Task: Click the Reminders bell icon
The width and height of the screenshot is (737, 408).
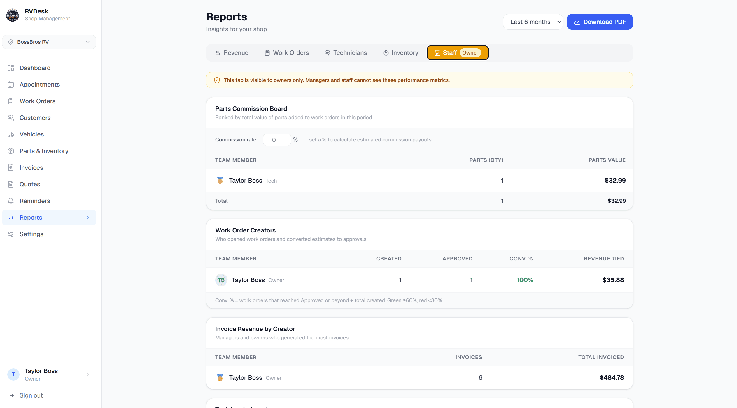Action: coord(11,201)
